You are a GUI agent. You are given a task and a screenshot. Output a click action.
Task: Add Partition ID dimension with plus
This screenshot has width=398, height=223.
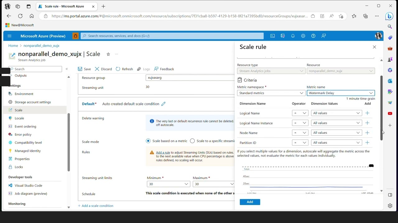click(368, 142)
